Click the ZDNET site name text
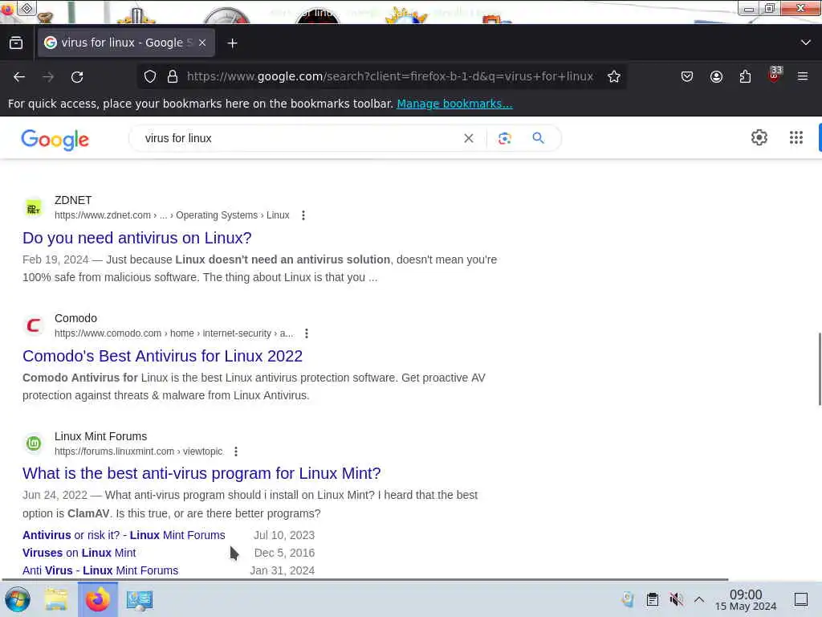 tap(73, 200)
